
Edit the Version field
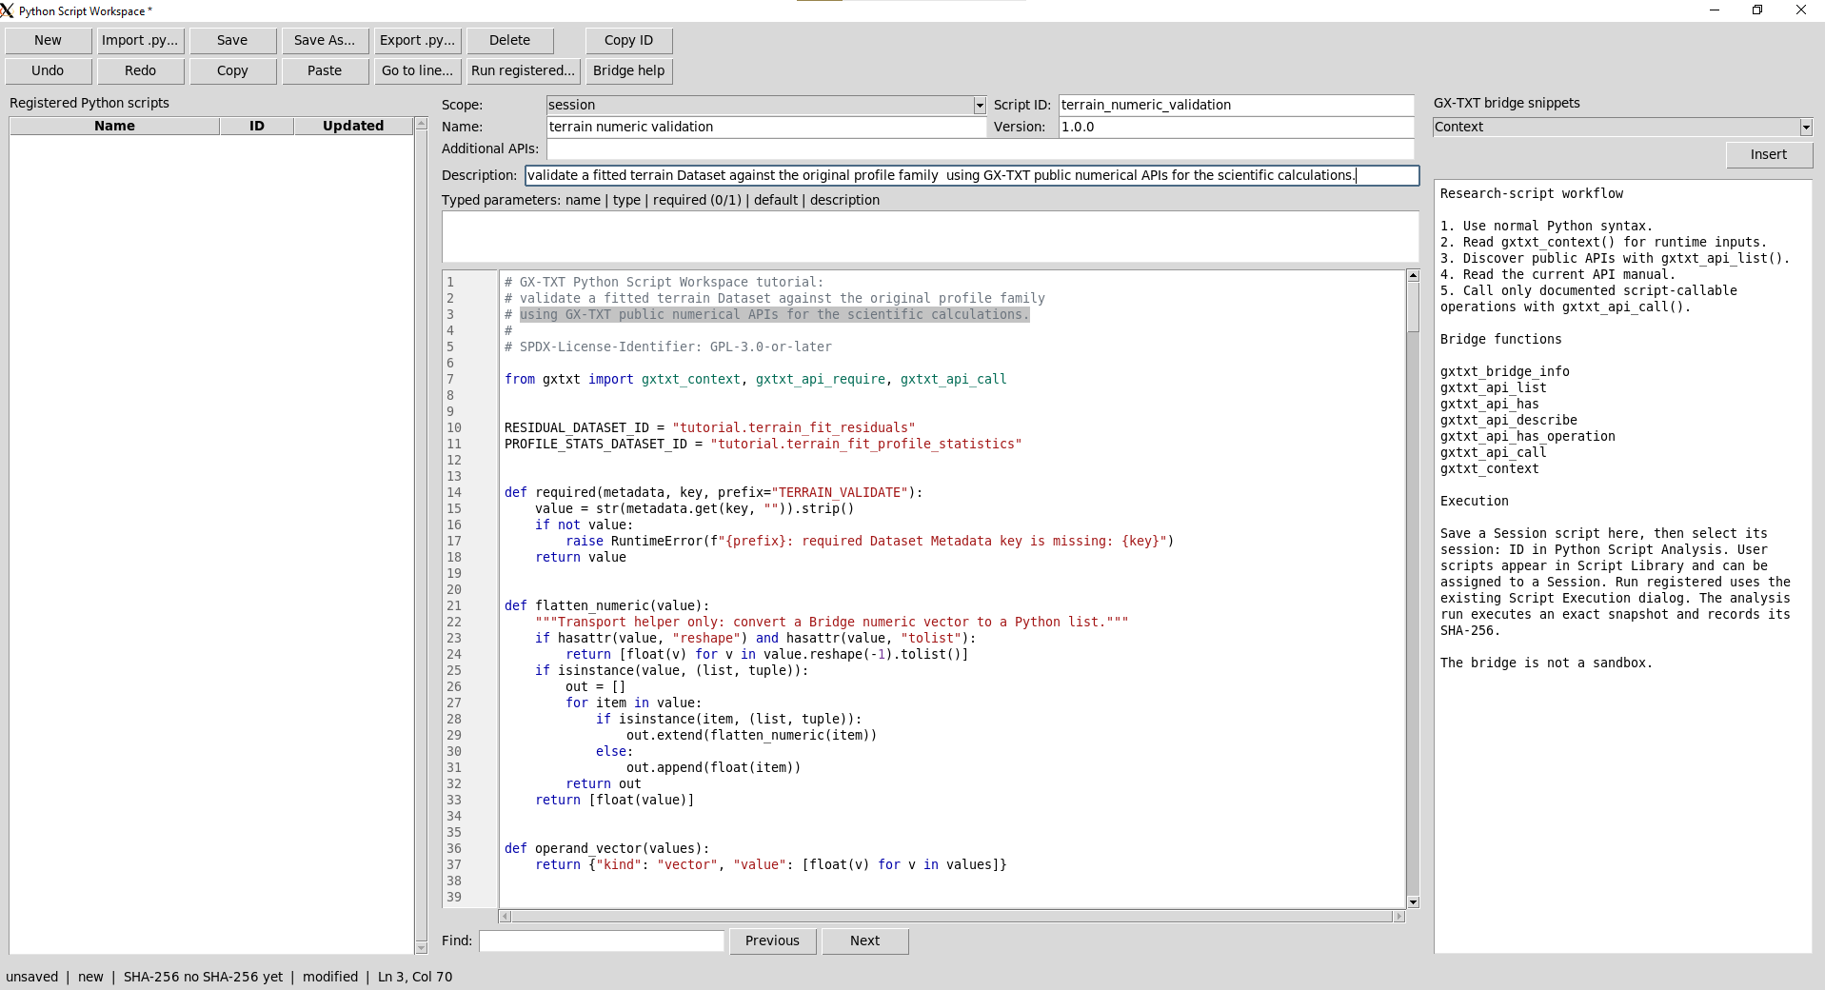pos(1236,127)
